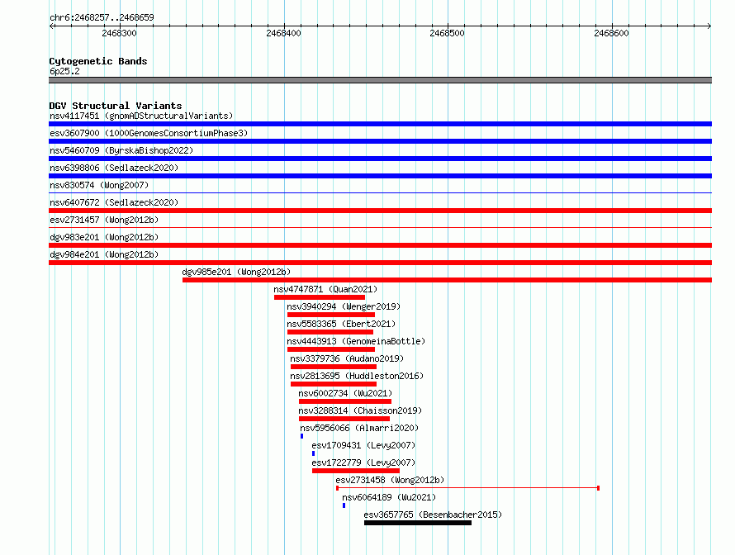Click red bar of nsv4747871 variant
This screenshot has height=555, width=735.
coord(320,297)
